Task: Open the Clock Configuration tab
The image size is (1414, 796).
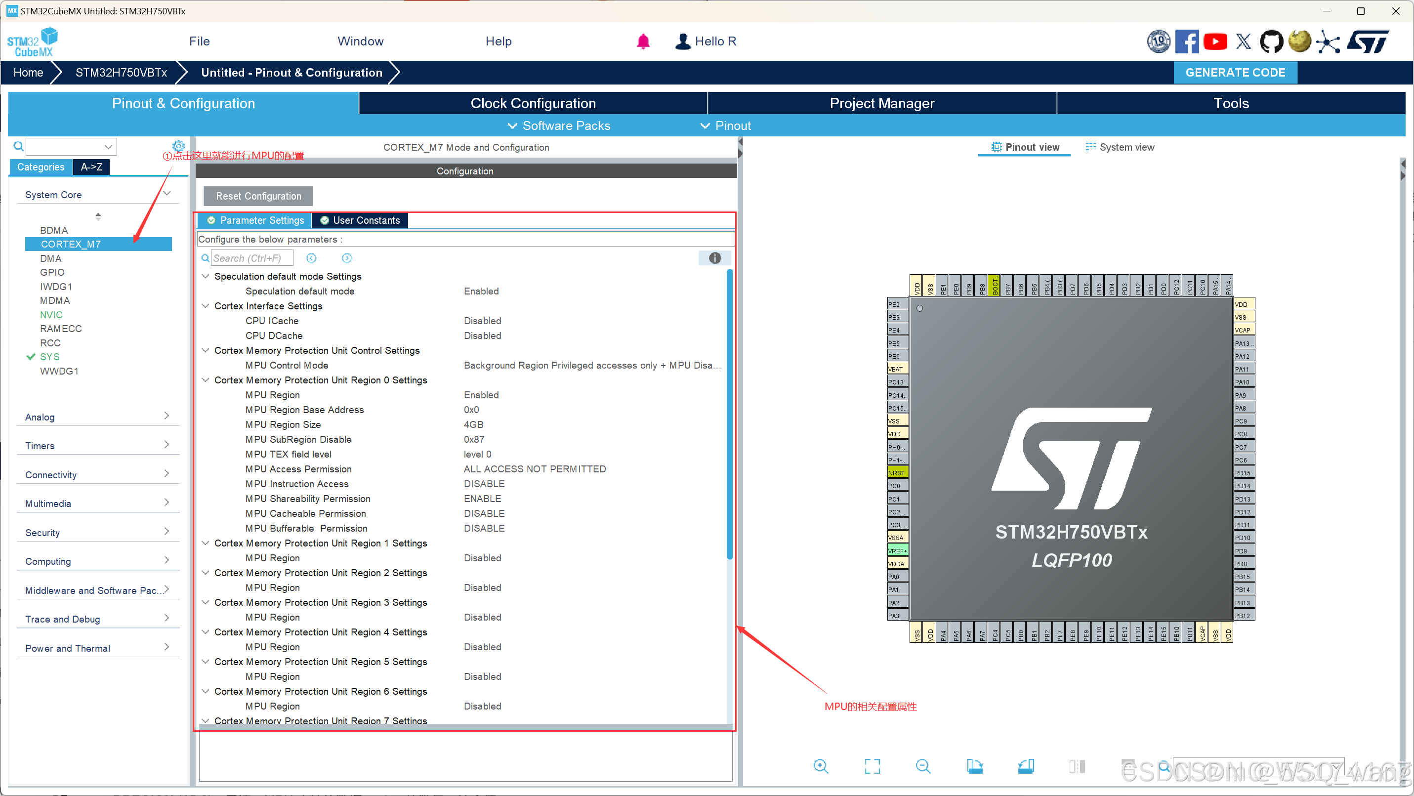Action: [533, 103]
